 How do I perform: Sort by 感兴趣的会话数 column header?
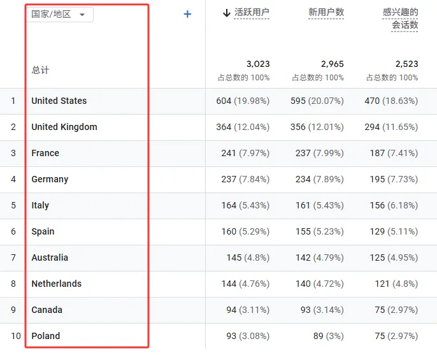[401, 18]
